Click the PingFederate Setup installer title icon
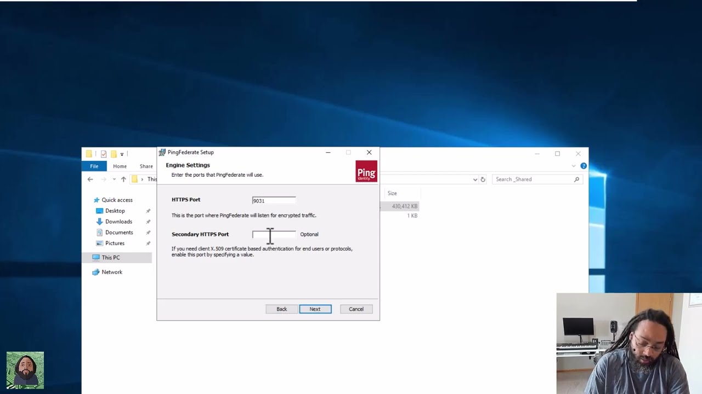Viewport: 702px width, 394px height. click(x=162, y=152)
